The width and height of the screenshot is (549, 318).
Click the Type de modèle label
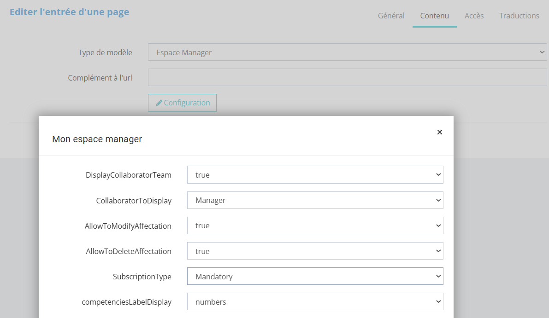pyautogui.click(x=105, y=52)
